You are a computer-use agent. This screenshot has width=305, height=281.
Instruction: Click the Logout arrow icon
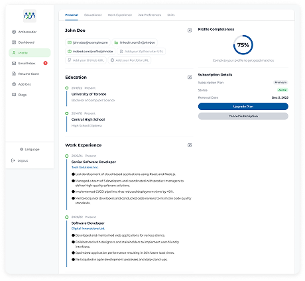coord(13,160)
